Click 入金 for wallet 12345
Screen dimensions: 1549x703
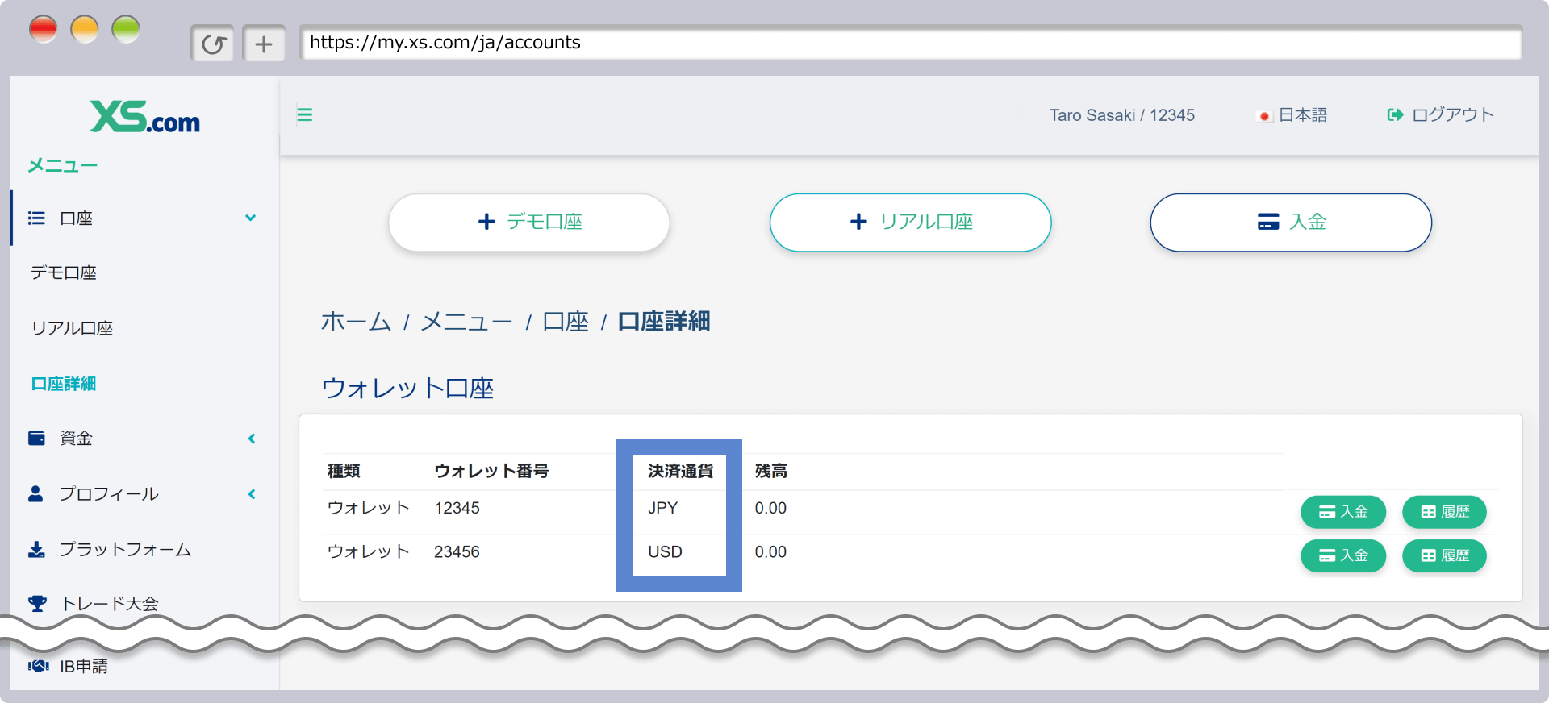tap(1343, 512)
